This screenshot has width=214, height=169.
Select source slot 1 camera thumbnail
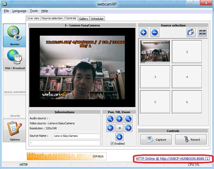tap(155, 51)
